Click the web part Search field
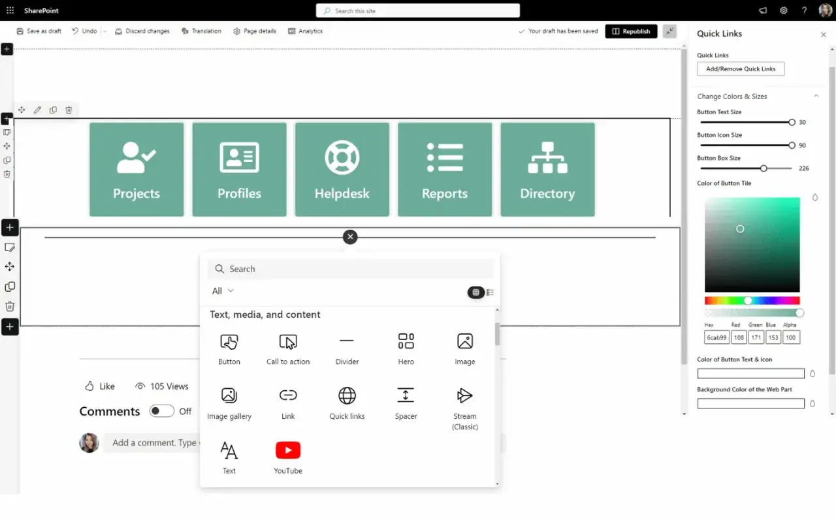The image size is (836, 522). pyautogui.click(x=351, y=269)
